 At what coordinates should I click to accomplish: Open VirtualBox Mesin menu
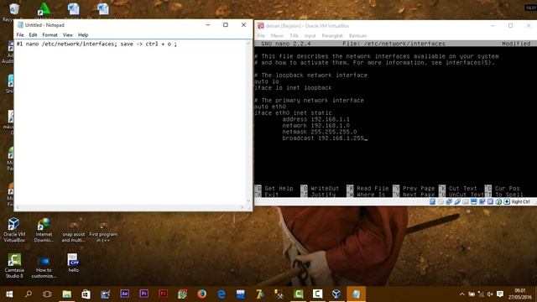(277, 35)
